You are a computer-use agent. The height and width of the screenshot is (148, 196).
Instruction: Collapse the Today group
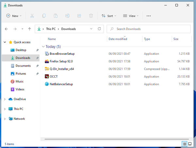point(43,46)
